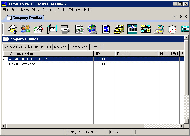Viewport: 190px width, 136px height.
Task: Switch to By Company Name tab
Action: [21, 47]
